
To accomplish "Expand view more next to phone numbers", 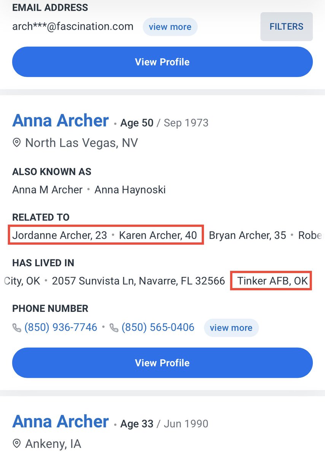I will (x=231, y=328).
